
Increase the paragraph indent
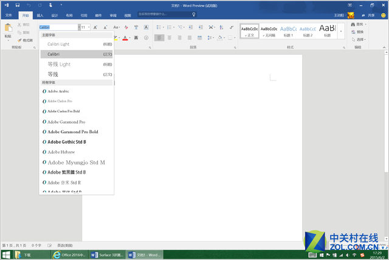point(201,27)
